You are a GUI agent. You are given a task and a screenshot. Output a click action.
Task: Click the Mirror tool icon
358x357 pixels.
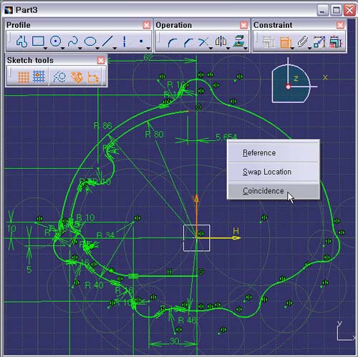click(x=221, y=41)
